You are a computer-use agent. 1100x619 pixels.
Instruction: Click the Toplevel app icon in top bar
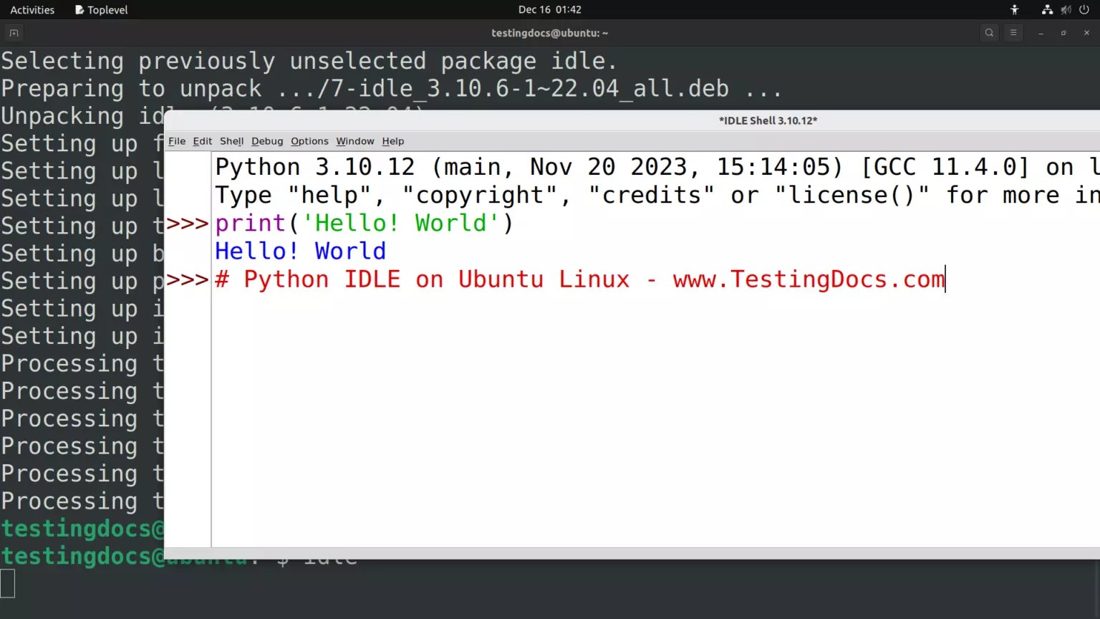click(79, 10)
